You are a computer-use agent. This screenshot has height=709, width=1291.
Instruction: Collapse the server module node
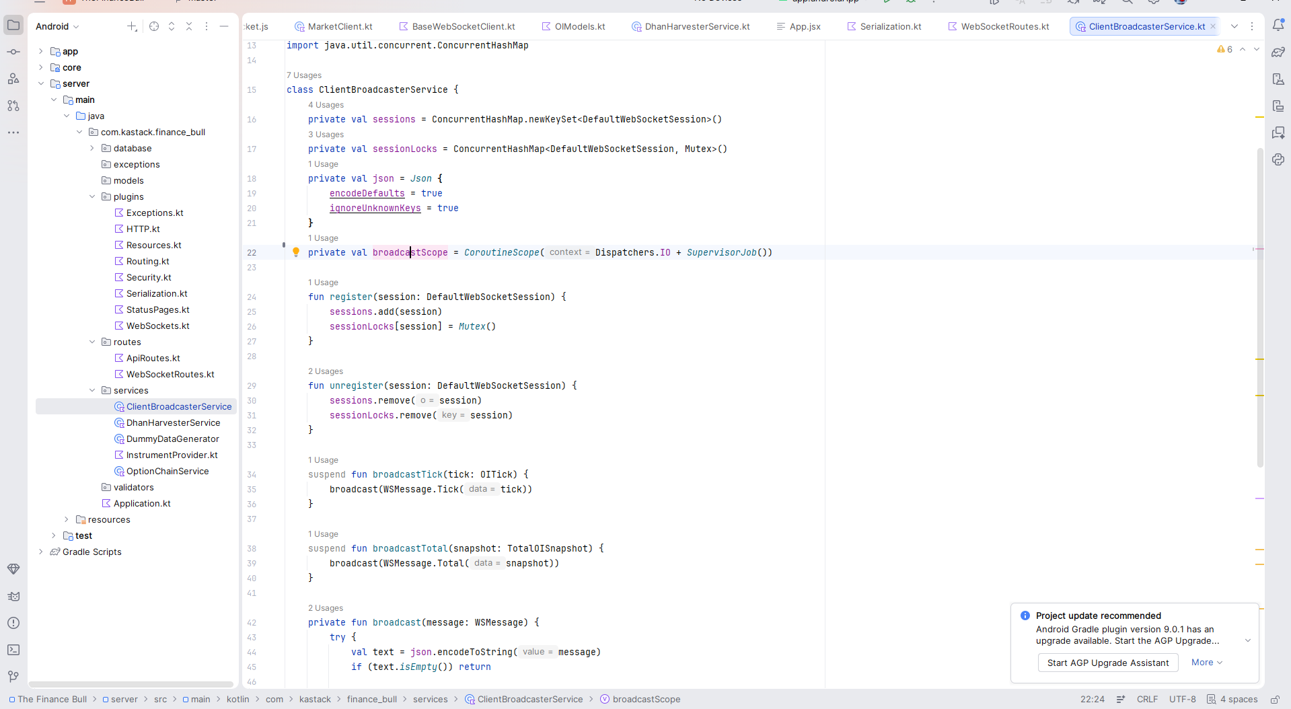coord(41,83)
